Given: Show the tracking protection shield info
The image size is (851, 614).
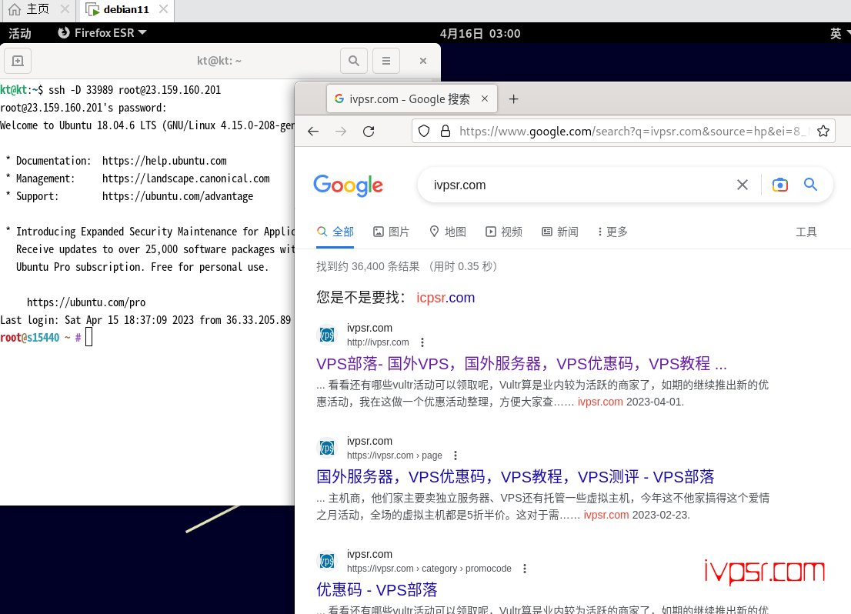Looking at the screenshot, I should (425, 132).
